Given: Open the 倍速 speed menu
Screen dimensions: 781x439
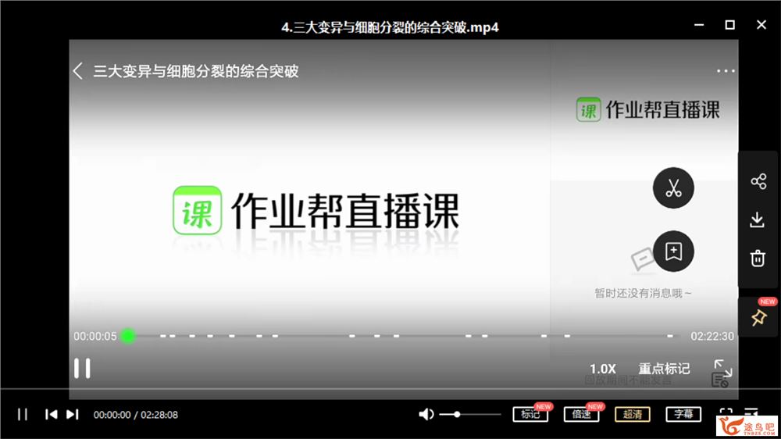Looking at the screenshot, I should pyautogui.click(x=581, y=414).
